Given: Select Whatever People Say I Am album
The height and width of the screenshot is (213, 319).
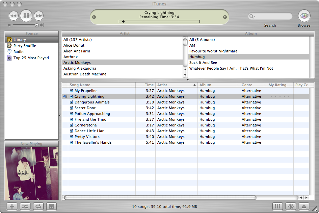Looking at the screenshot, I should pos(248,68).
